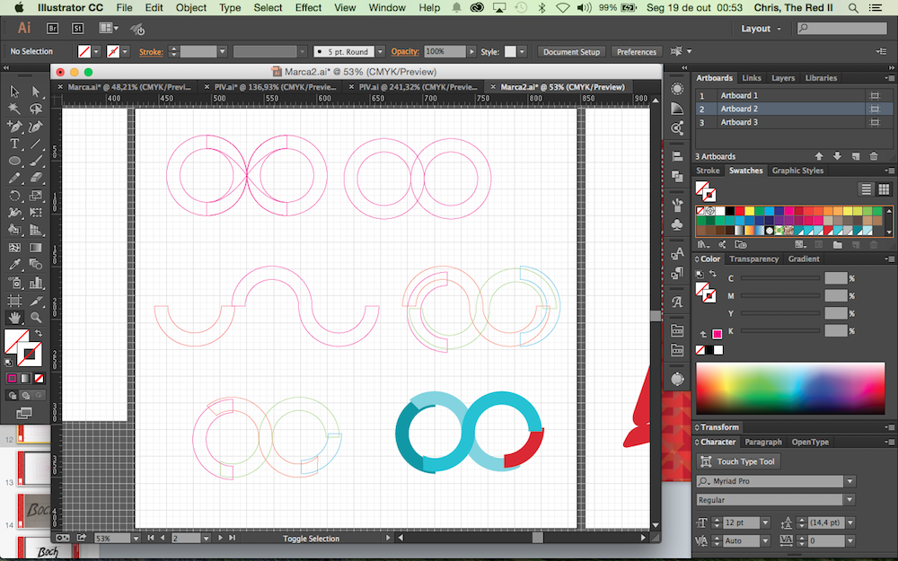The width and height of the screenshot is (898, 561).
Task: Choose the Ellipse shape tool
Action: click(15, 161)
